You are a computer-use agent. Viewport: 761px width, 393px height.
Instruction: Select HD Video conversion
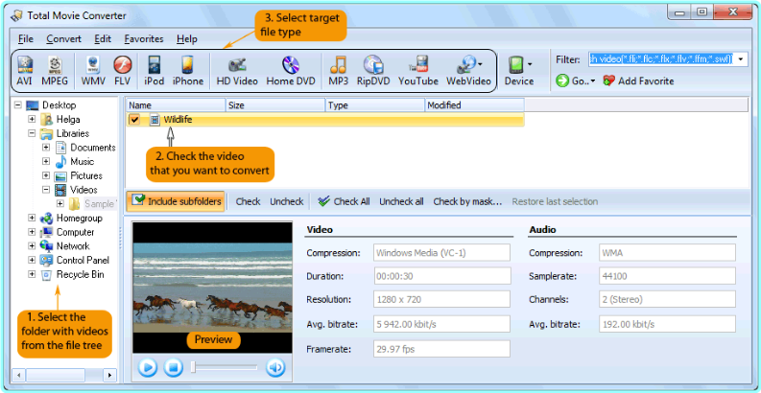[x=237, y=71]
